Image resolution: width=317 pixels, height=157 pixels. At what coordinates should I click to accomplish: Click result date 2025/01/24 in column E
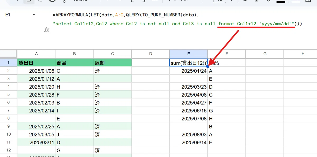pyautogui.click(x=189, y=71)
